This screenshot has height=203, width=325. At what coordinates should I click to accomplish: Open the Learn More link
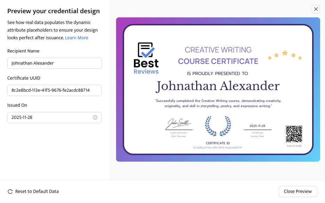pyautogui.click(x=76, y=38)
